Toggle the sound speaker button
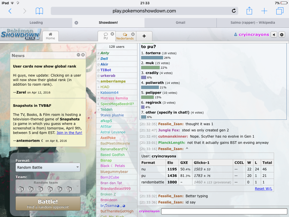 pos(273,34)
